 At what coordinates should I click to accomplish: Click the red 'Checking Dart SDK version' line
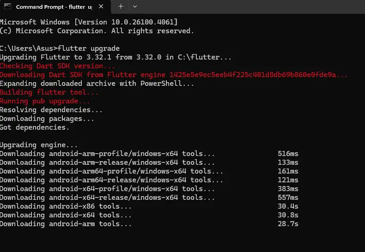(x=57, y=66)
